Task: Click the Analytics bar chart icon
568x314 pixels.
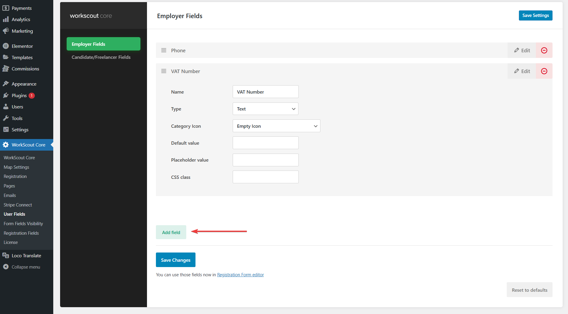Action: pos(6,19)
